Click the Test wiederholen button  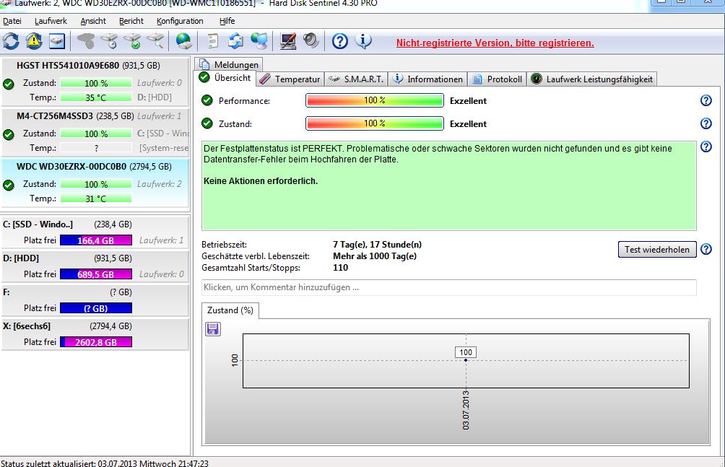coord(657,249)
